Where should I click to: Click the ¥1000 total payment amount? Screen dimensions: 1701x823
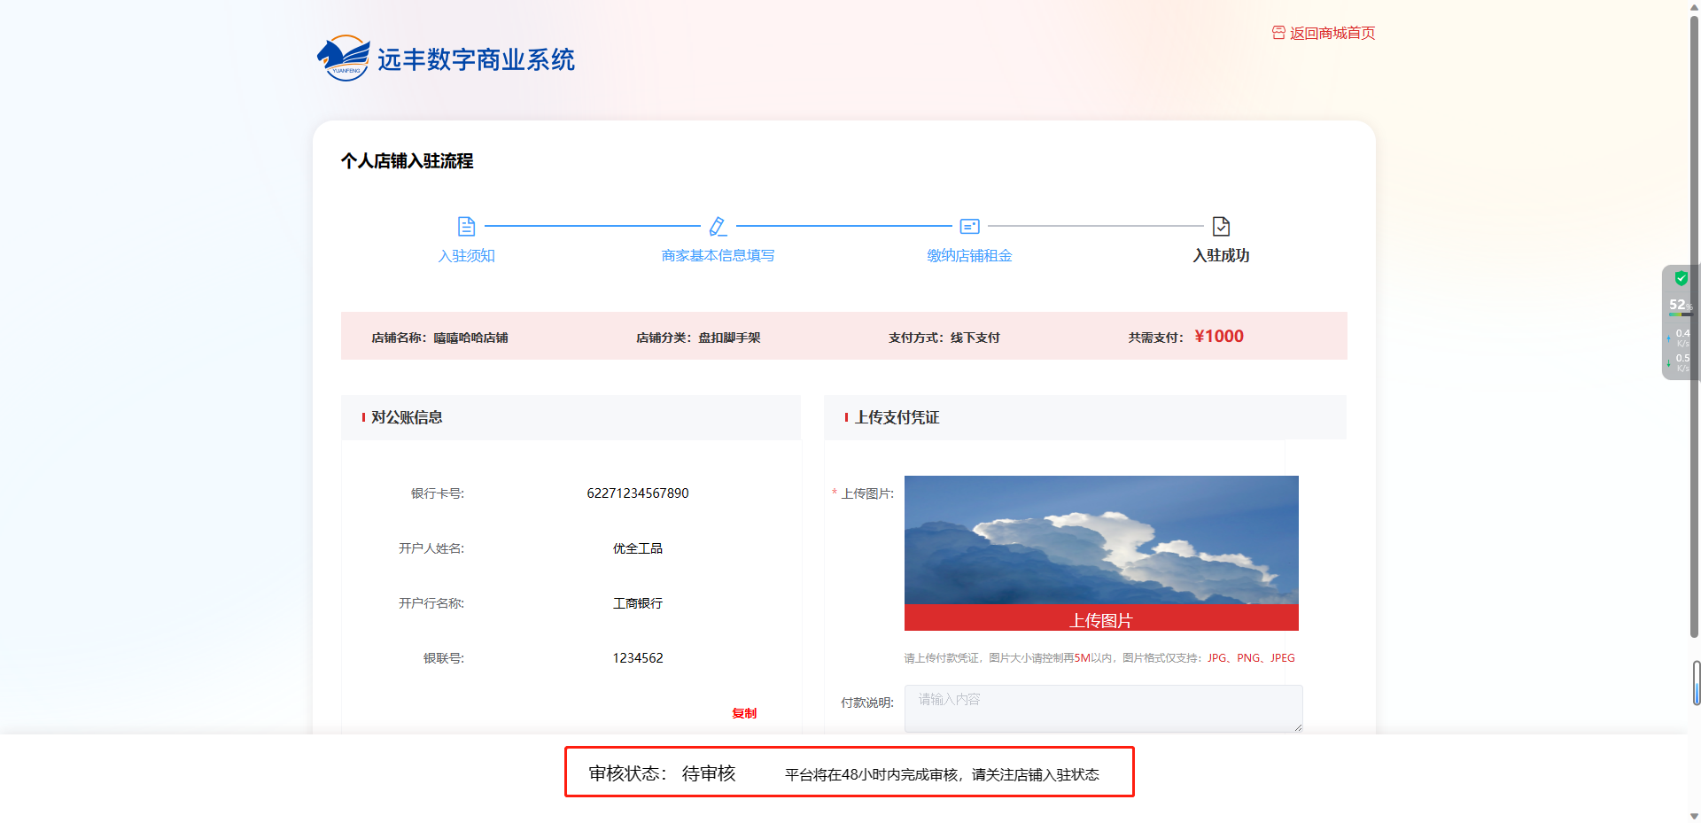pos(1219,336)
